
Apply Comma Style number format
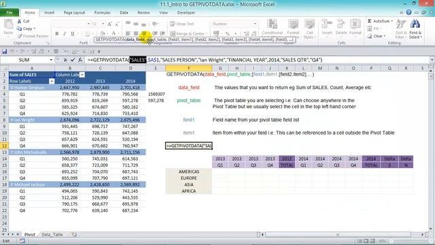point(235,33)
